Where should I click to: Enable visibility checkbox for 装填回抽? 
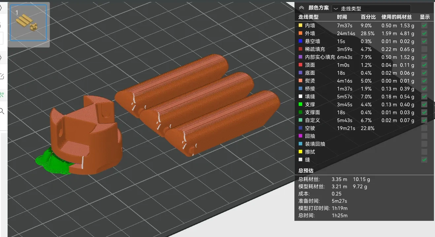424,144
